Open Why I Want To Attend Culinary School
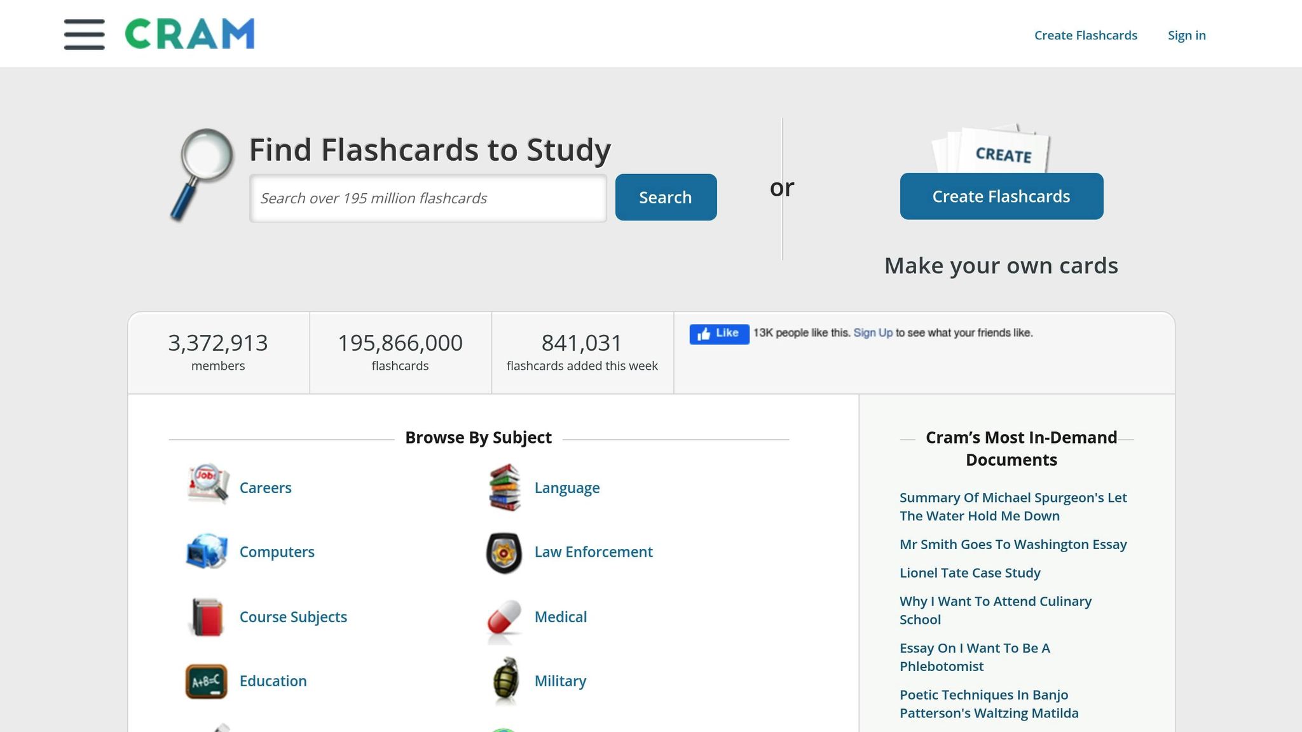The height and width of the screenshot is (732, 1302). coord(995,610)
